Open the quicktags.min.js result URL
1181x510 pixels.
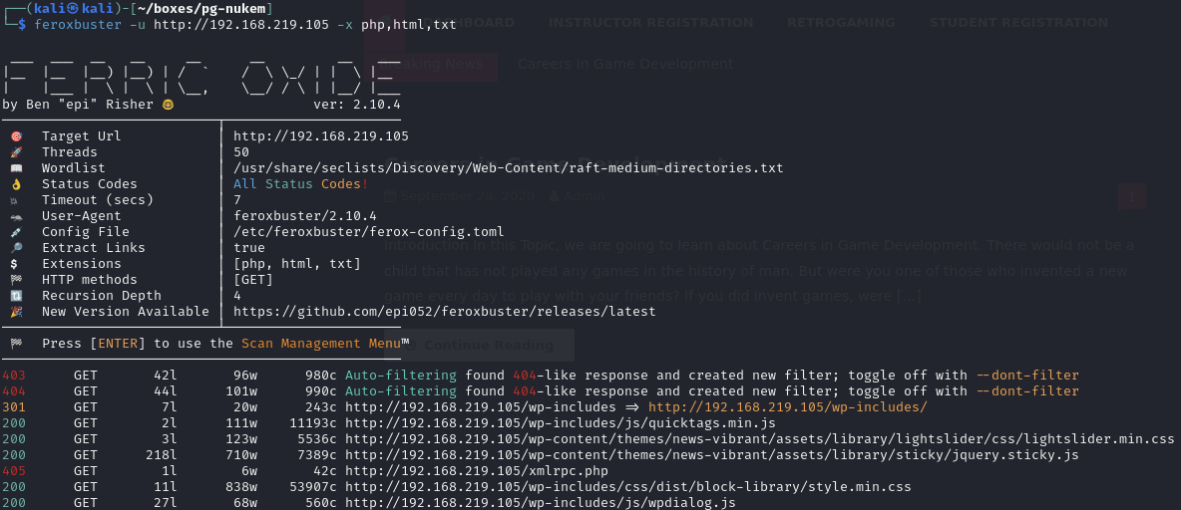pyautogui.click(x=560, y=423)
